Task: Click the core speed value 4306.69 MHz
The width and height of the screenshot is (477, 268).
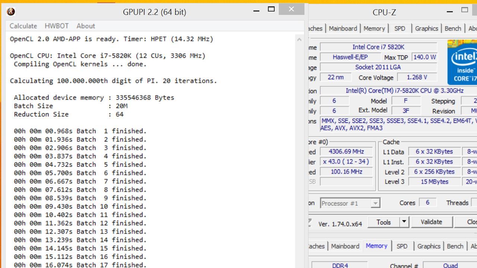Action: click(x=346, y=151)
